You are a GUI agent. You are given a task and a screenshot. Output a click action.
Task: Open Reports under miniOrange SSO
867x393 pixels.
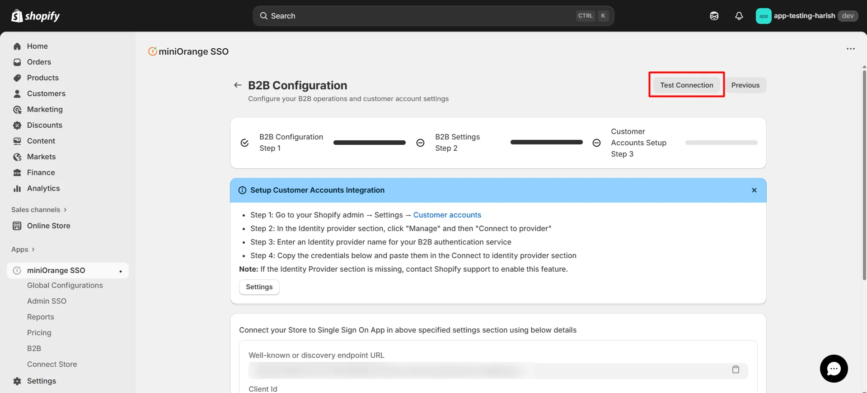point(40,317)
